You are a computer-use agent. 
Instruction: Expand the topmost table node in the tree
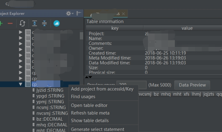pos(21,32)
